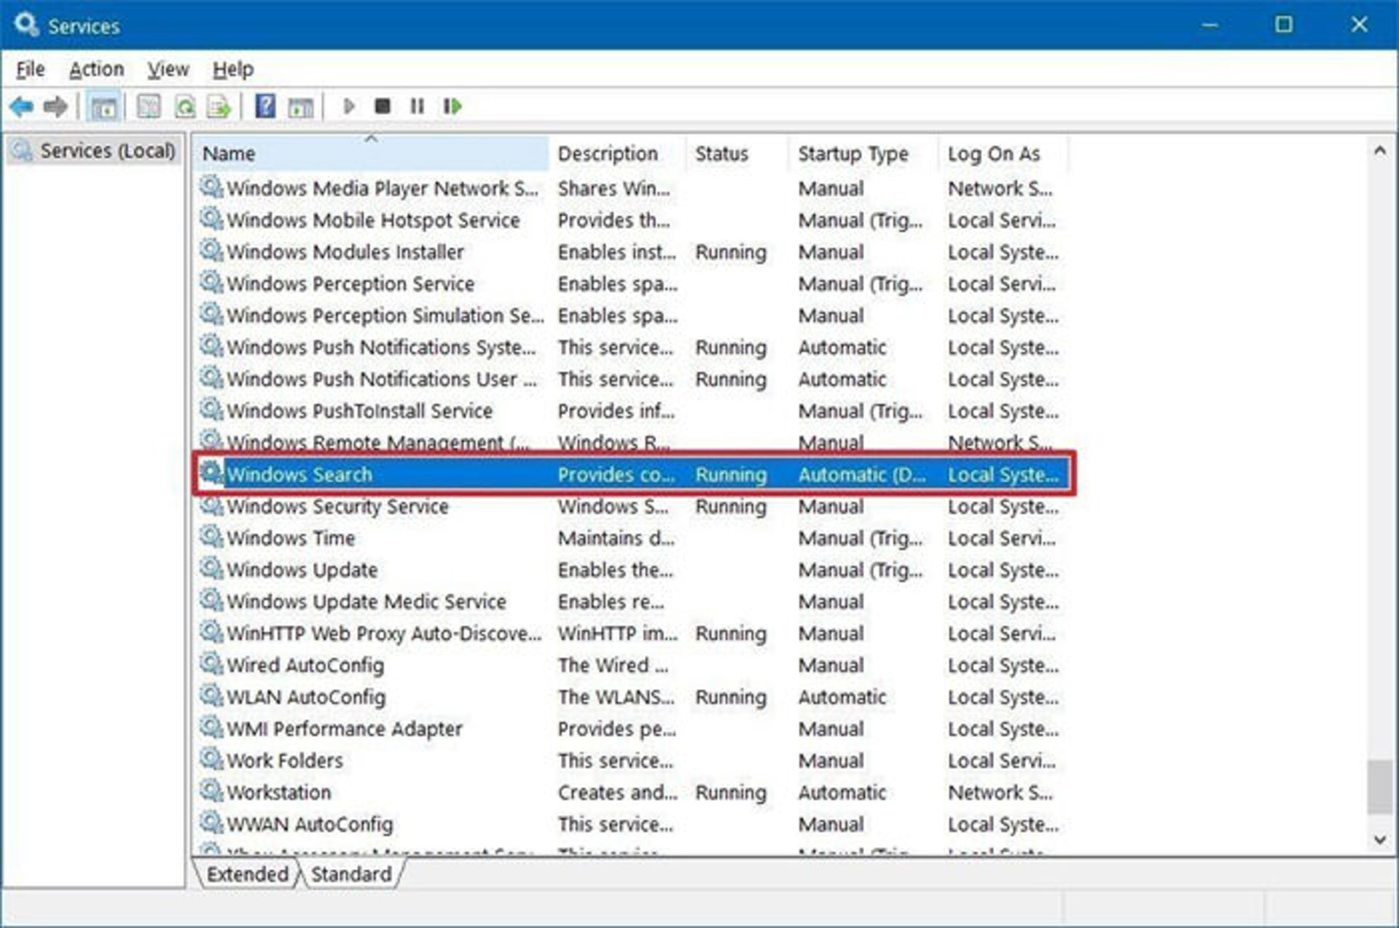This screenshot has height=928, width=1399.
Task: Click the Back arrow toolbar icon
Action: coord(22,107)
